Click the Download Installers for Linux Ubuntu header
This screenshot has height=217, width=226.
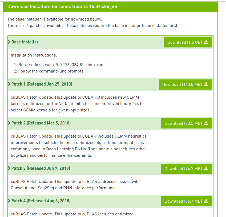(62, 6)
